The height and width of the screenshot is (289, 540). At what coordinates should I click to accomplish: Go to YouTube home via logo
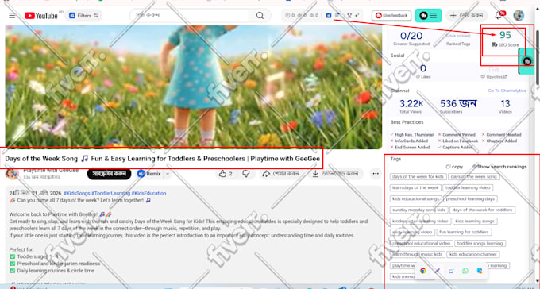click(x=41, y=16)
